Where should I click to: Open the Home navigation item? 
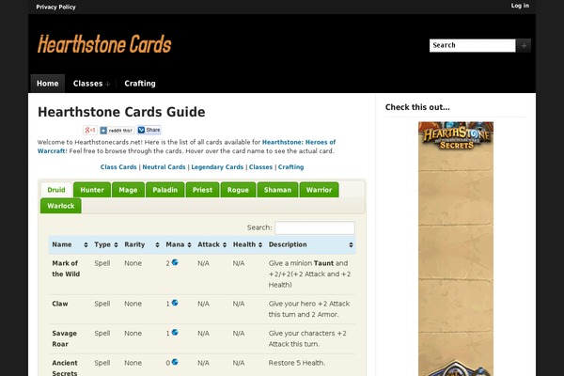click(x=48, y=84)
